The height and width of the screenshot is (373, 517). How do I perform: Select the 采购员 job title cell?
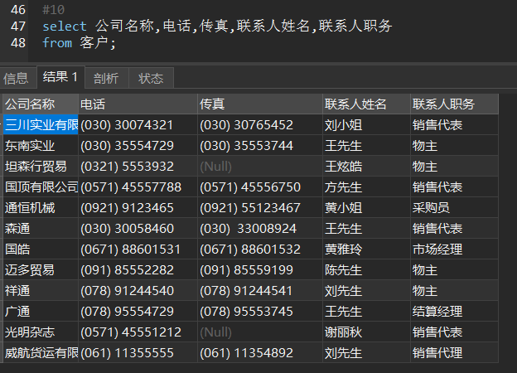click(x=431, y=208)
